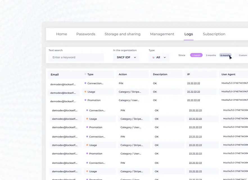Screen dimensions: 248x180
Task: Click purple dot of first Connection row
Action: [x=85, y=83]
